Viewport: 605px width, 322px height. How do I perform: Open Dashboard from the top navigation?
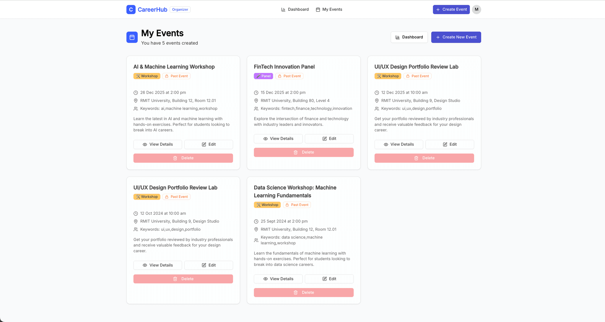coord(295,9)
